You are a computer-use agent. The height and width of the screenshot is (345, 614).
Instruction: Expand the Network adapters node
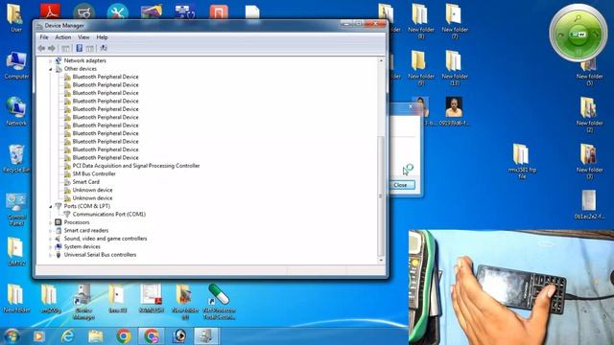(51, 61)
